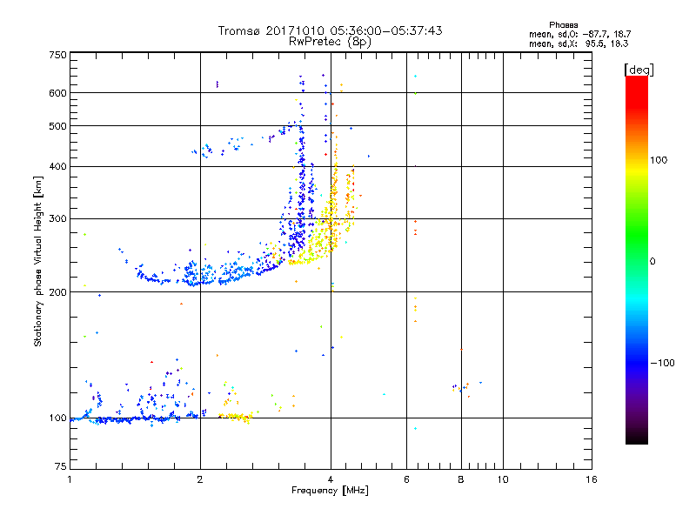Click the y-axis '300' tick label
Screen dimensions: 696x522
pos(57,219)
